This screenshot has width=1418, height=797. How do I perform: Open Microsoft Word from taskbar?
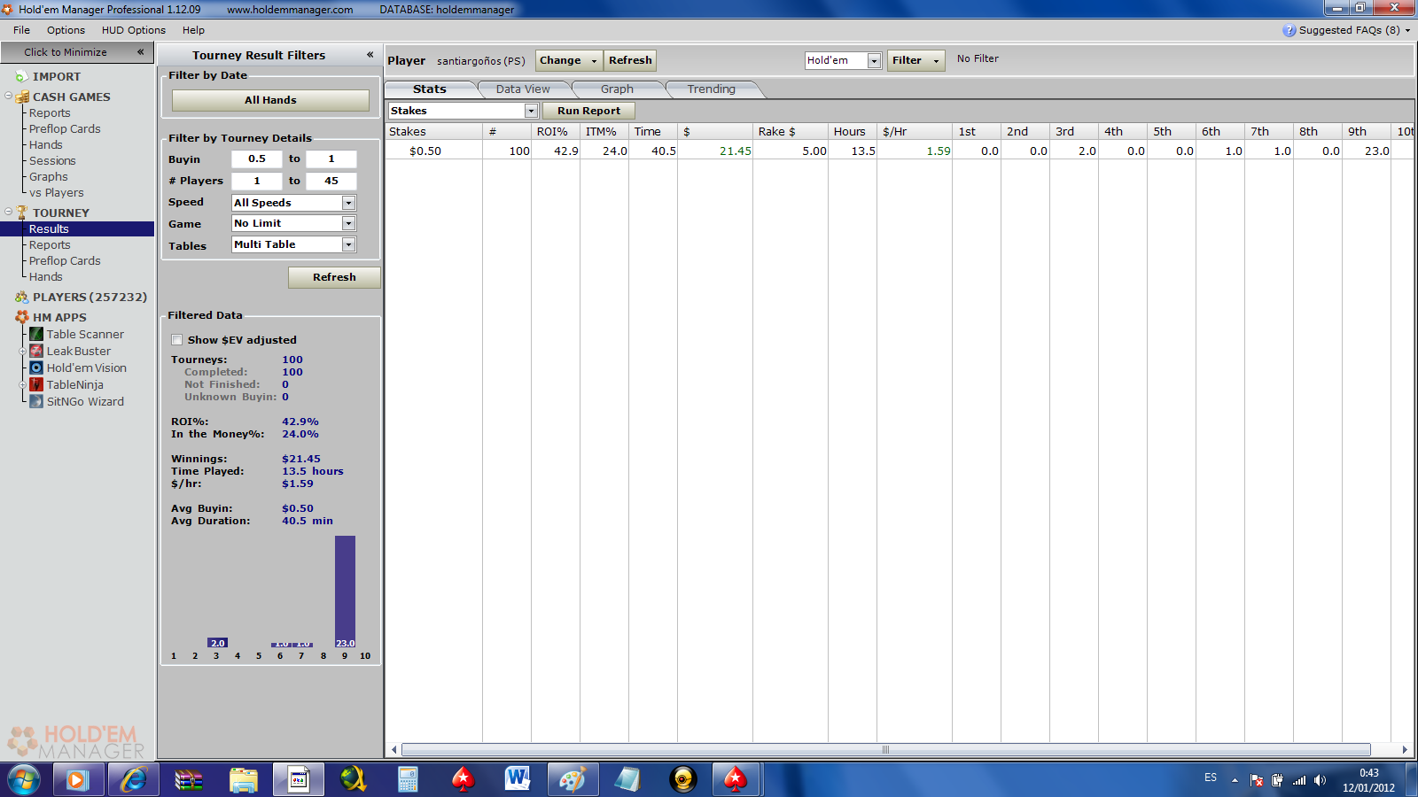[518, 780]
